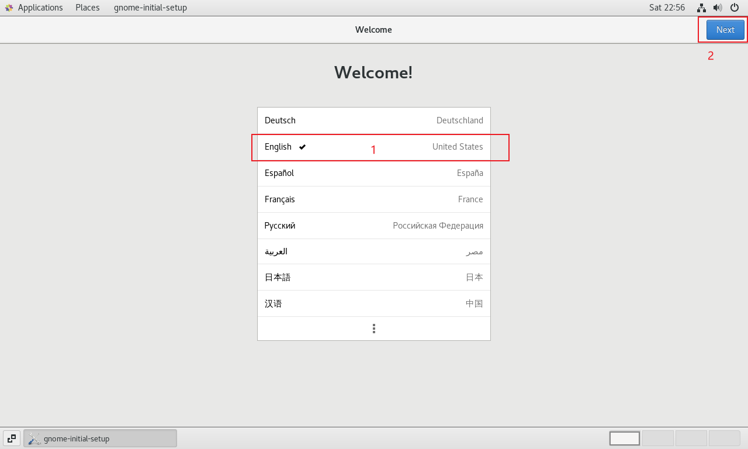Select English United States language
The image size is (748, 449).
pos(373,147)
